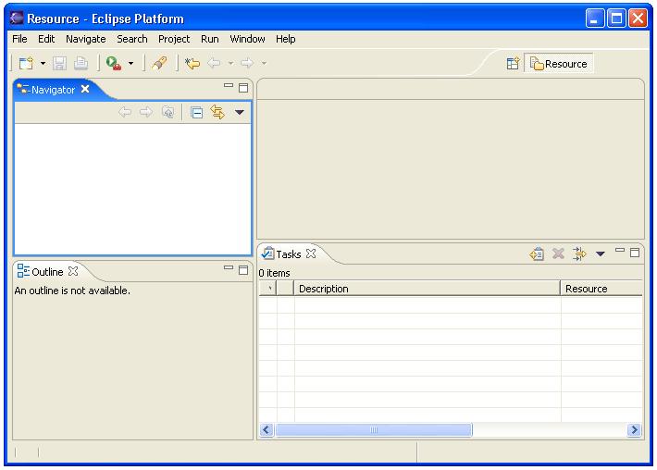Image resolution: width=657 pixels, height=470 pixels.
Task: Click the New wizard toolbar icon
Action: coord(26,63)
